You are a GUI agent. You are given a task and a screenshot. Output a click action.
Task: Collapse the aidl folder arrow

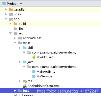click(x=19, y=48)
